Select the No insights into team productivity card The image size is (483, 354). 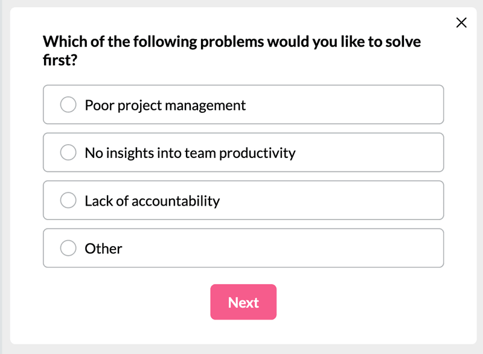tap(243, 152)
